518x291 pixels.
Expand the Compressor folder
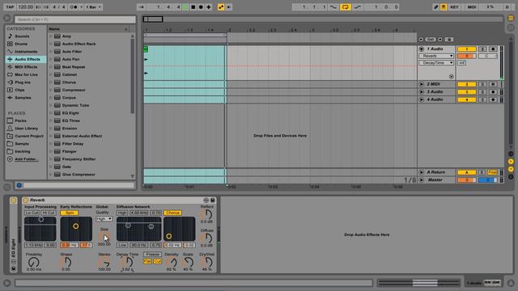tap(50, 90)
